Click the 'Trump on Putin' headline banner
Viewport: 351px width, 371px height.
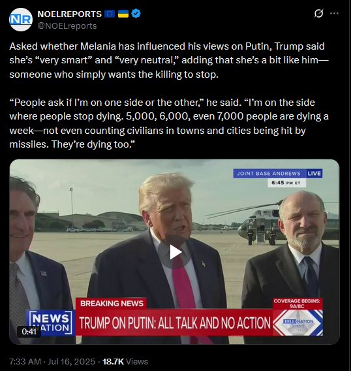[x=174, y=323]
